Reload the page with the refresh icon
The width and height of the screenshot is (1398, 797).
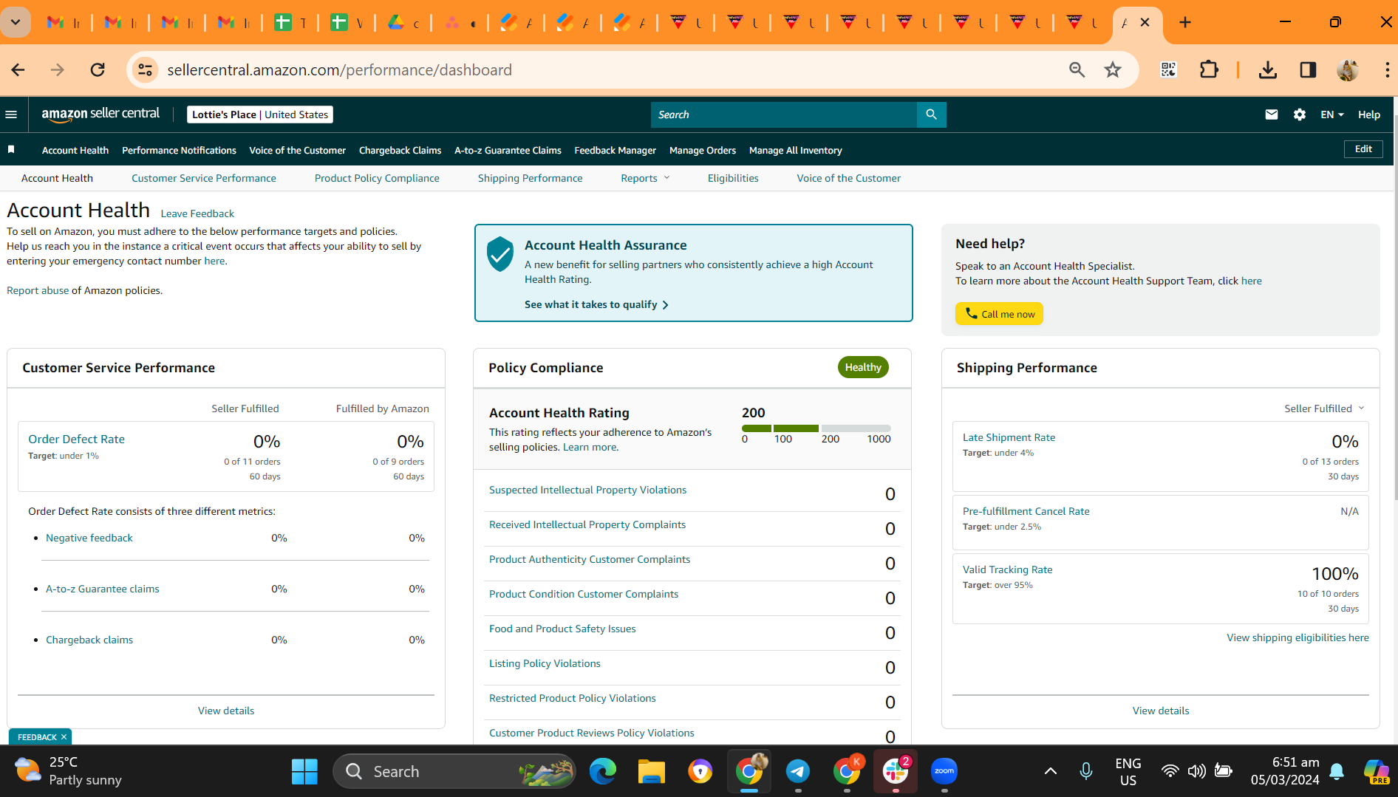tap(98, 69)
